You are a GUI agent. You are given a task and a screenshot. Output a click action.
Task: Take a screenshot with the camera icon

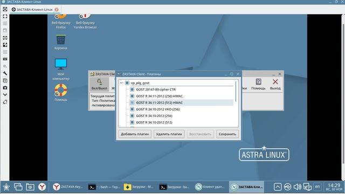tap(5, 87)
